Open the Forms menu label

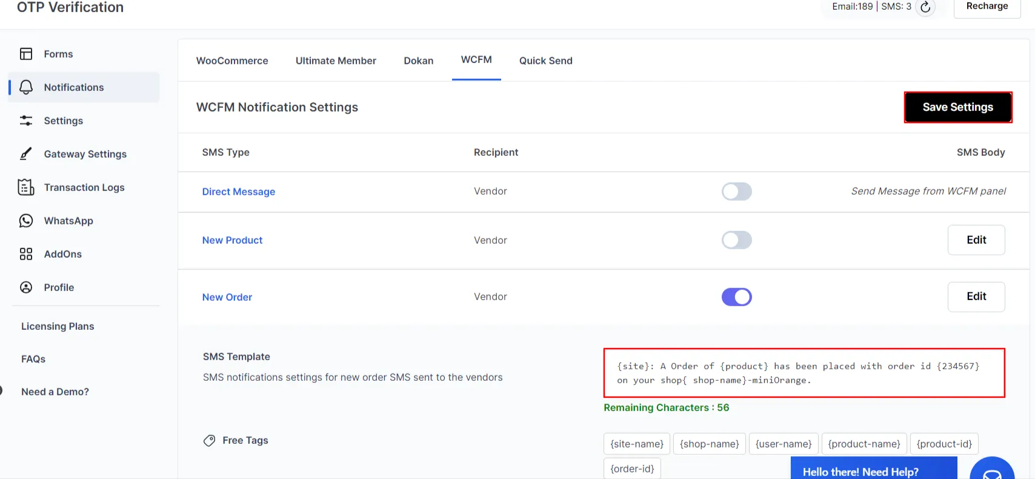pyautogui.click(x=58, y=54)
